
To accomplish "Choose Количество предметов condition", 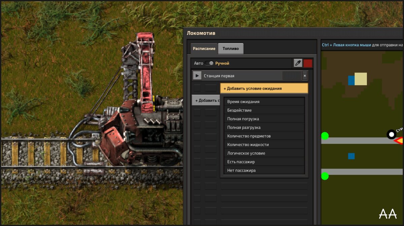I will [264, 136].
